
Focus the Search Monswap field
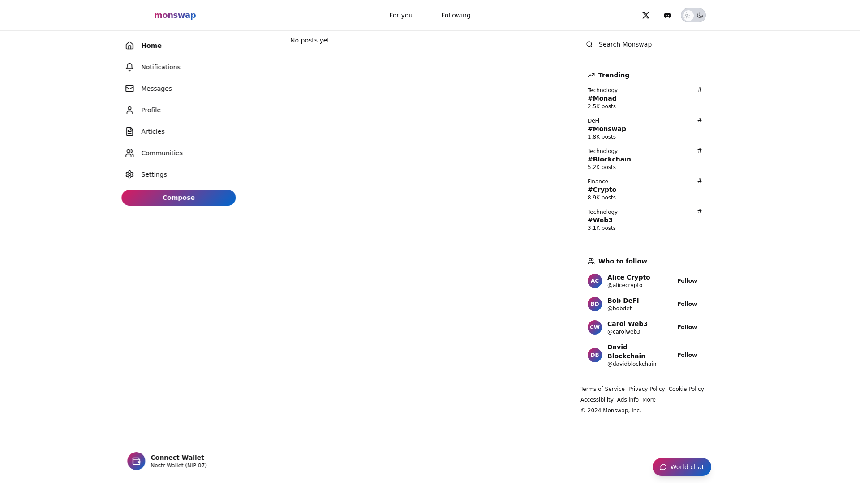[x=643, y=44]
